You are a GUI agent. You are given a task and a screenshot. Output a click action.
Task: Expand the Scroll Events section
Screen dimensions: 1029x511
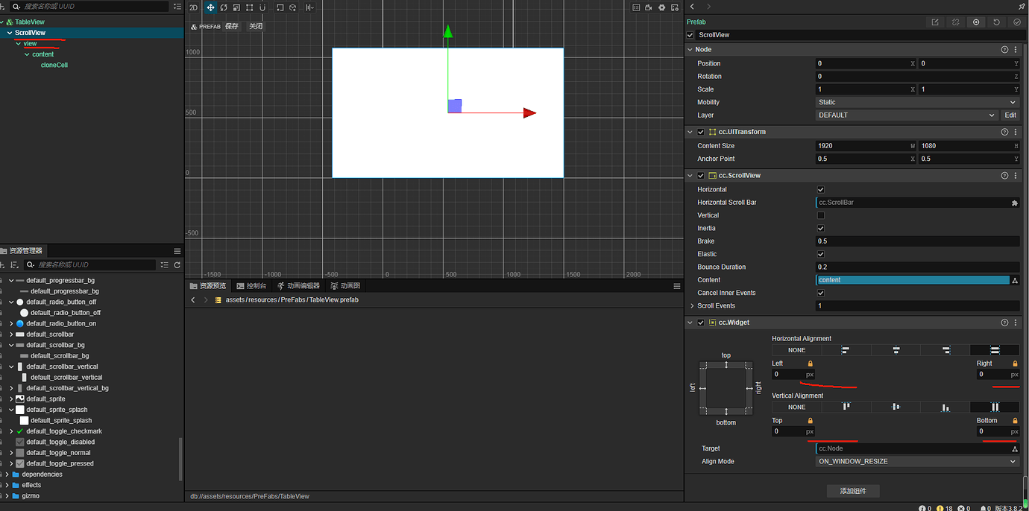692,305
